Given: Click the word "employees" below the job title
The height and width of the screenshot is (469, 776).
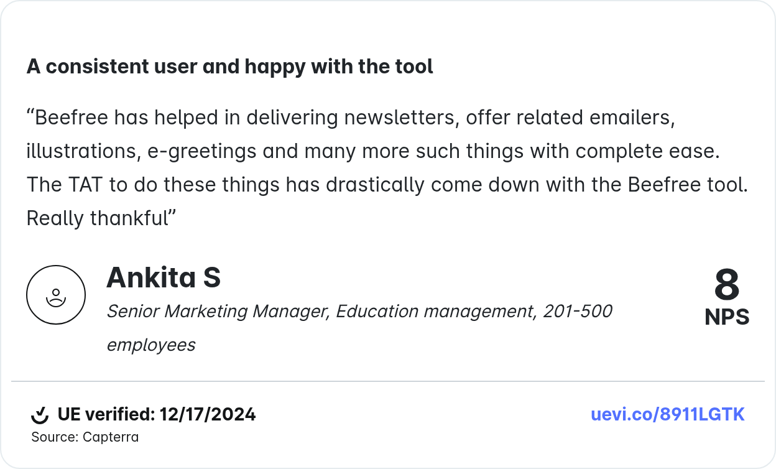Looking at the screenshot, I should click(x=151, y=345).
